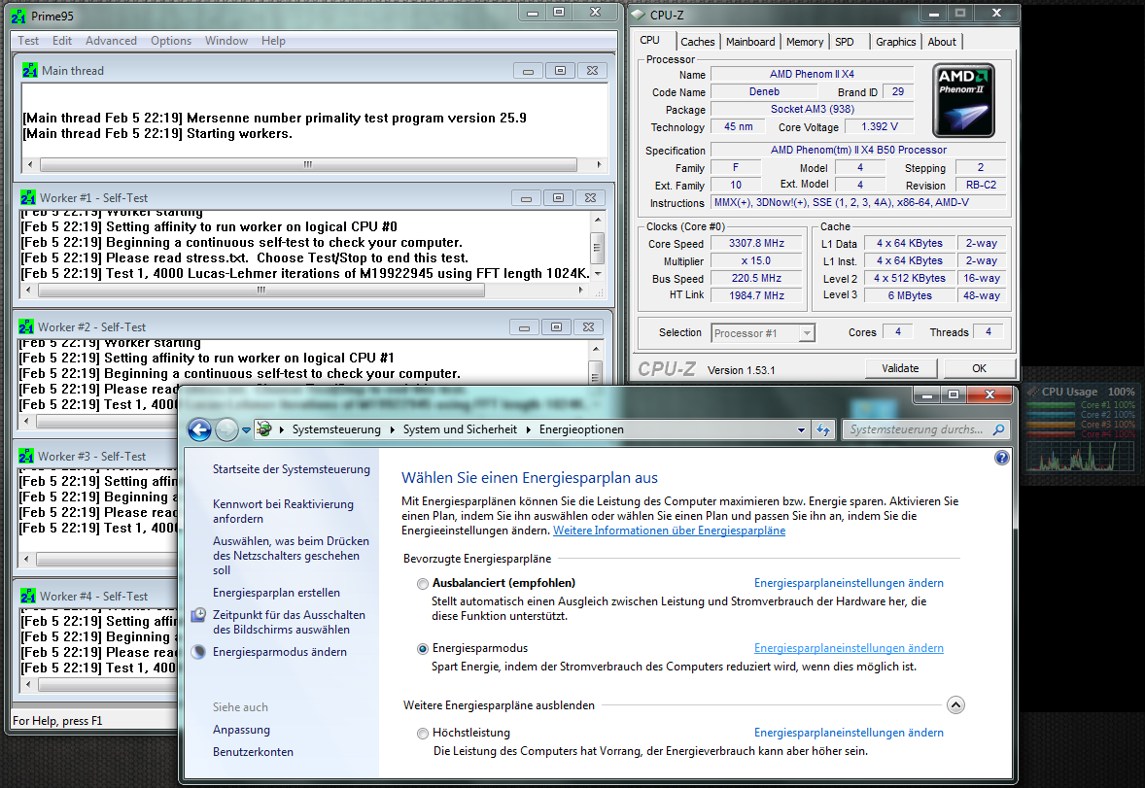Open the address bar history dropdown
Image resolution: width=1145 pixels, height=788 pixels.
[801, 430]
